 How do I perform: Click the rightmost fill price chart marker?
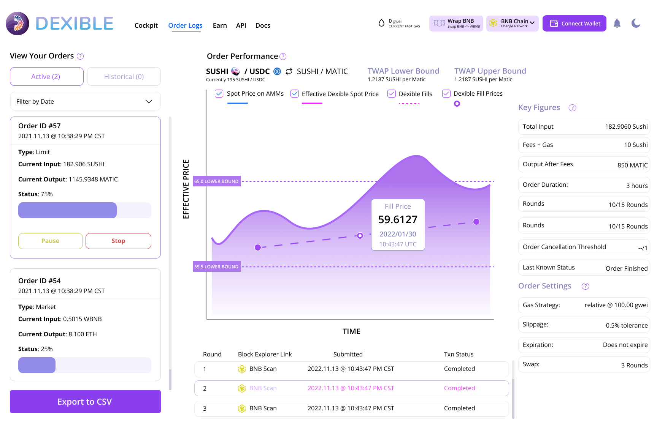pos(476,222)
